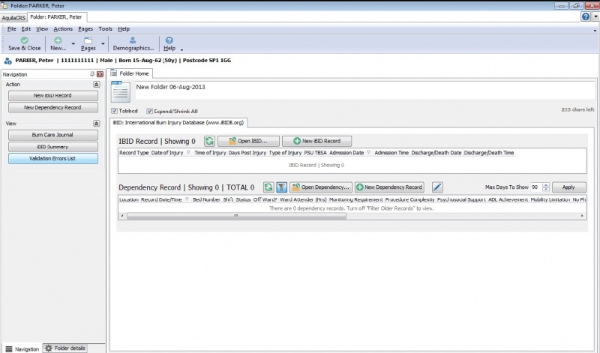This screenshot has width=600, height=353.
Task: Open the Record Date/Time column filter
Action: tap(187, 199)
